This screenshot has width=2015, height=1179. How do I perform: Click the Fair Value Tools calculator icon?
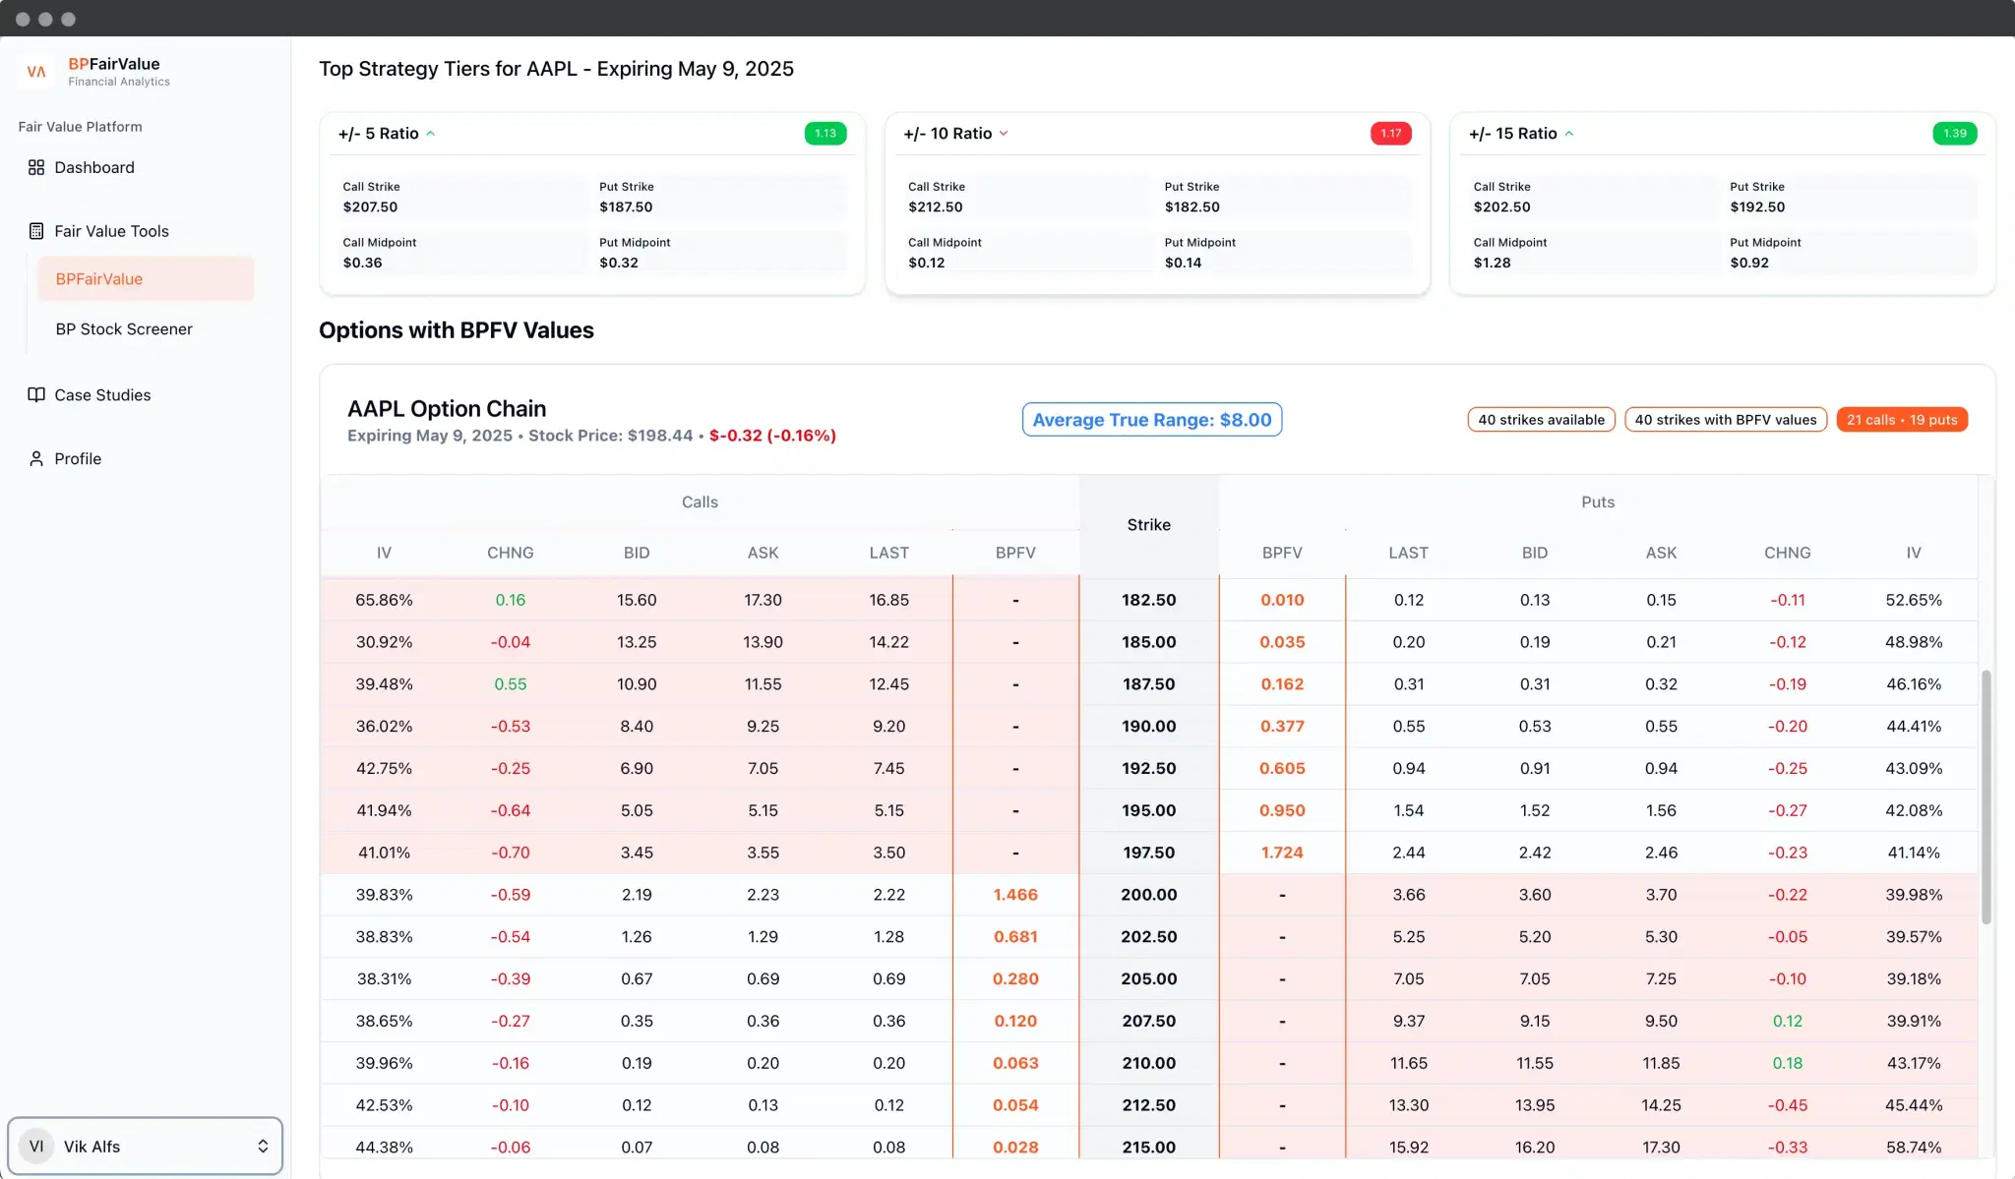click(x=36, y=231)
